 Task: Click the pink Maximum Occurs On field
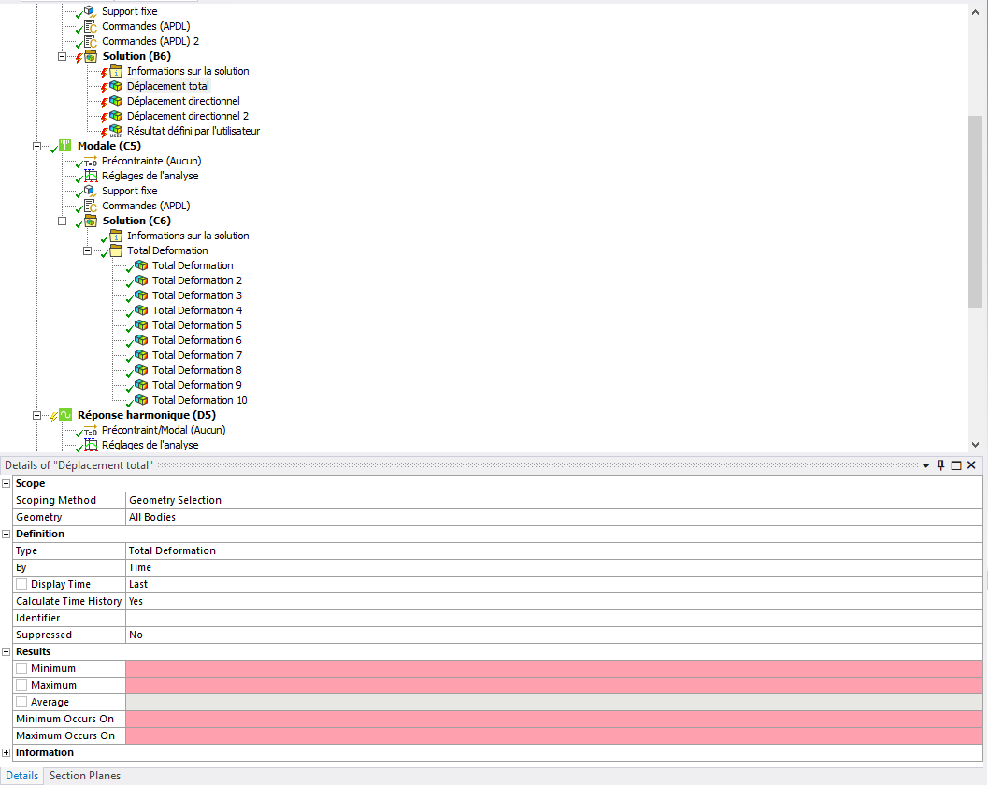pos(554,735)
